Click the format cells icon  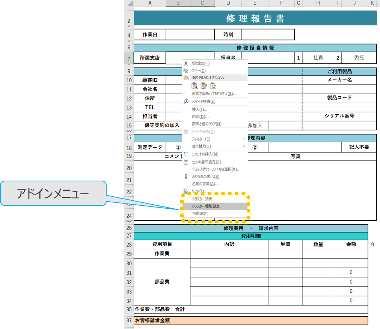pos(186,162)
